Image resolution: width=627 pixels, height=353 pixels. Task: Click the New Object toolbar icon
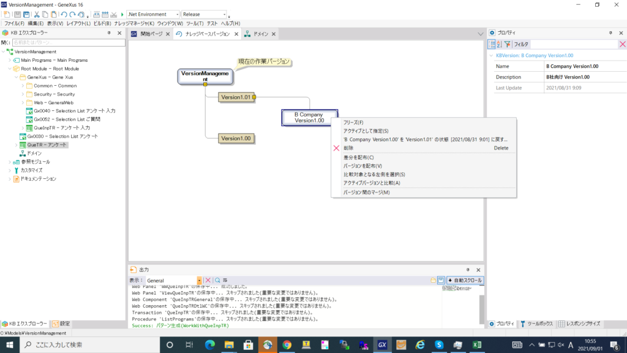(x=7, y=15)
